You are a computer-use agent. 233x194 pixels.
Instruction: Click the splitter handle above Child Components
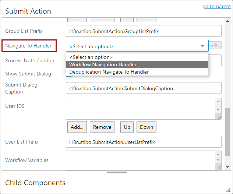click(x=116, y=172)
